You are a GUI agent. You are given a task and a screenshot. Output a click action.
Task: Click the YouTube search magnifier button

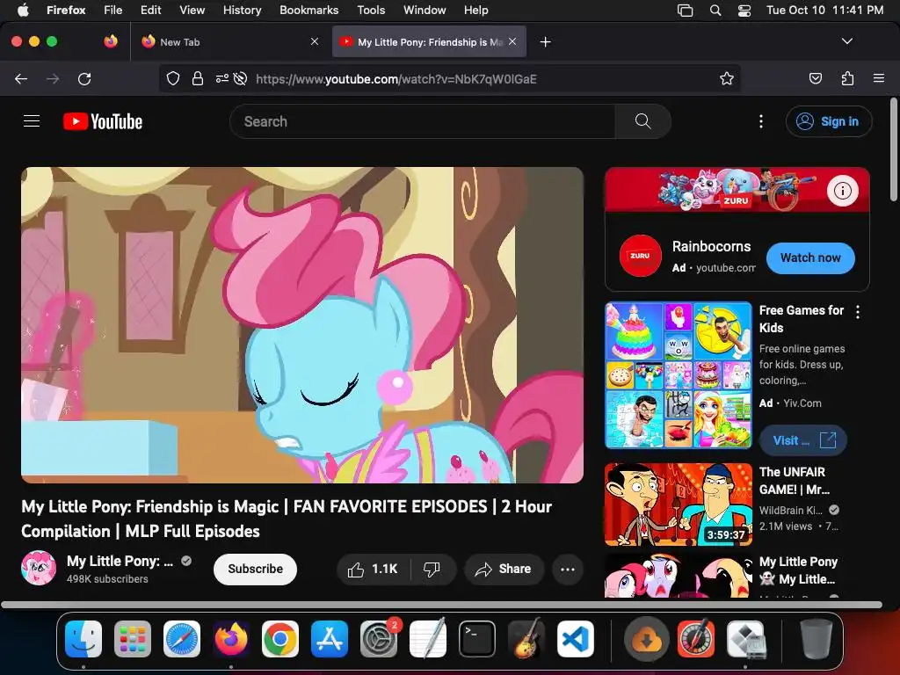[x=642, y=121]
